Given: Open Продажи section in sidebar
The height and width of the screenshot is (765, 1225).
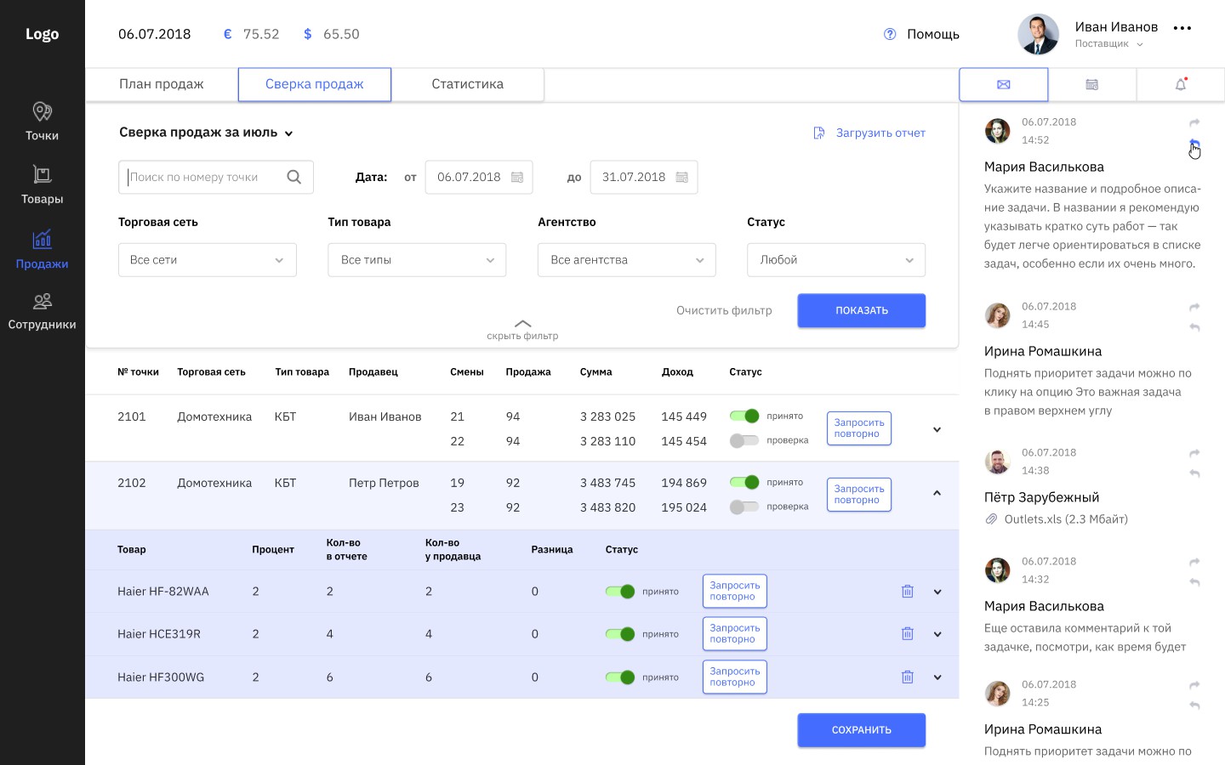Looking at the screenshot, I should coord(42,249).
